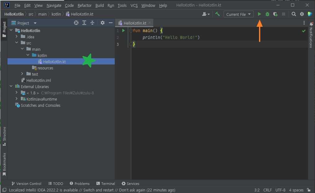Click the green Run button in toolbar
This screenshot has width=315, height=193.
pos(260,14)
